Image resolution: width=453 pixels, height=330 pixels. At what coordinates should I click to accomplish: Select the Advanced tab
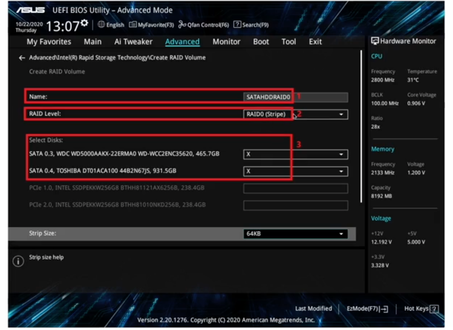pos(182,42)
